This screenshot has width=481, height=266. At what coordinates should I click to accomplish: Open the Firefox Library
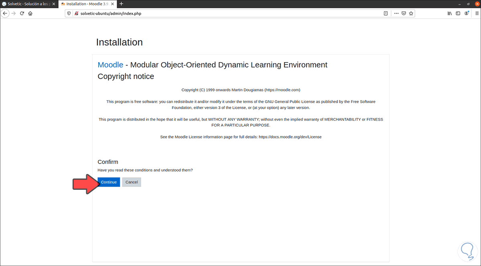click(450, 13)
